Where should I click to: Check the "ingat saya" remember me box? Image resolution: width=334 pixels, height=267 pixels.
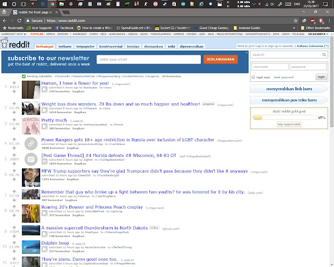pos(253,77)
